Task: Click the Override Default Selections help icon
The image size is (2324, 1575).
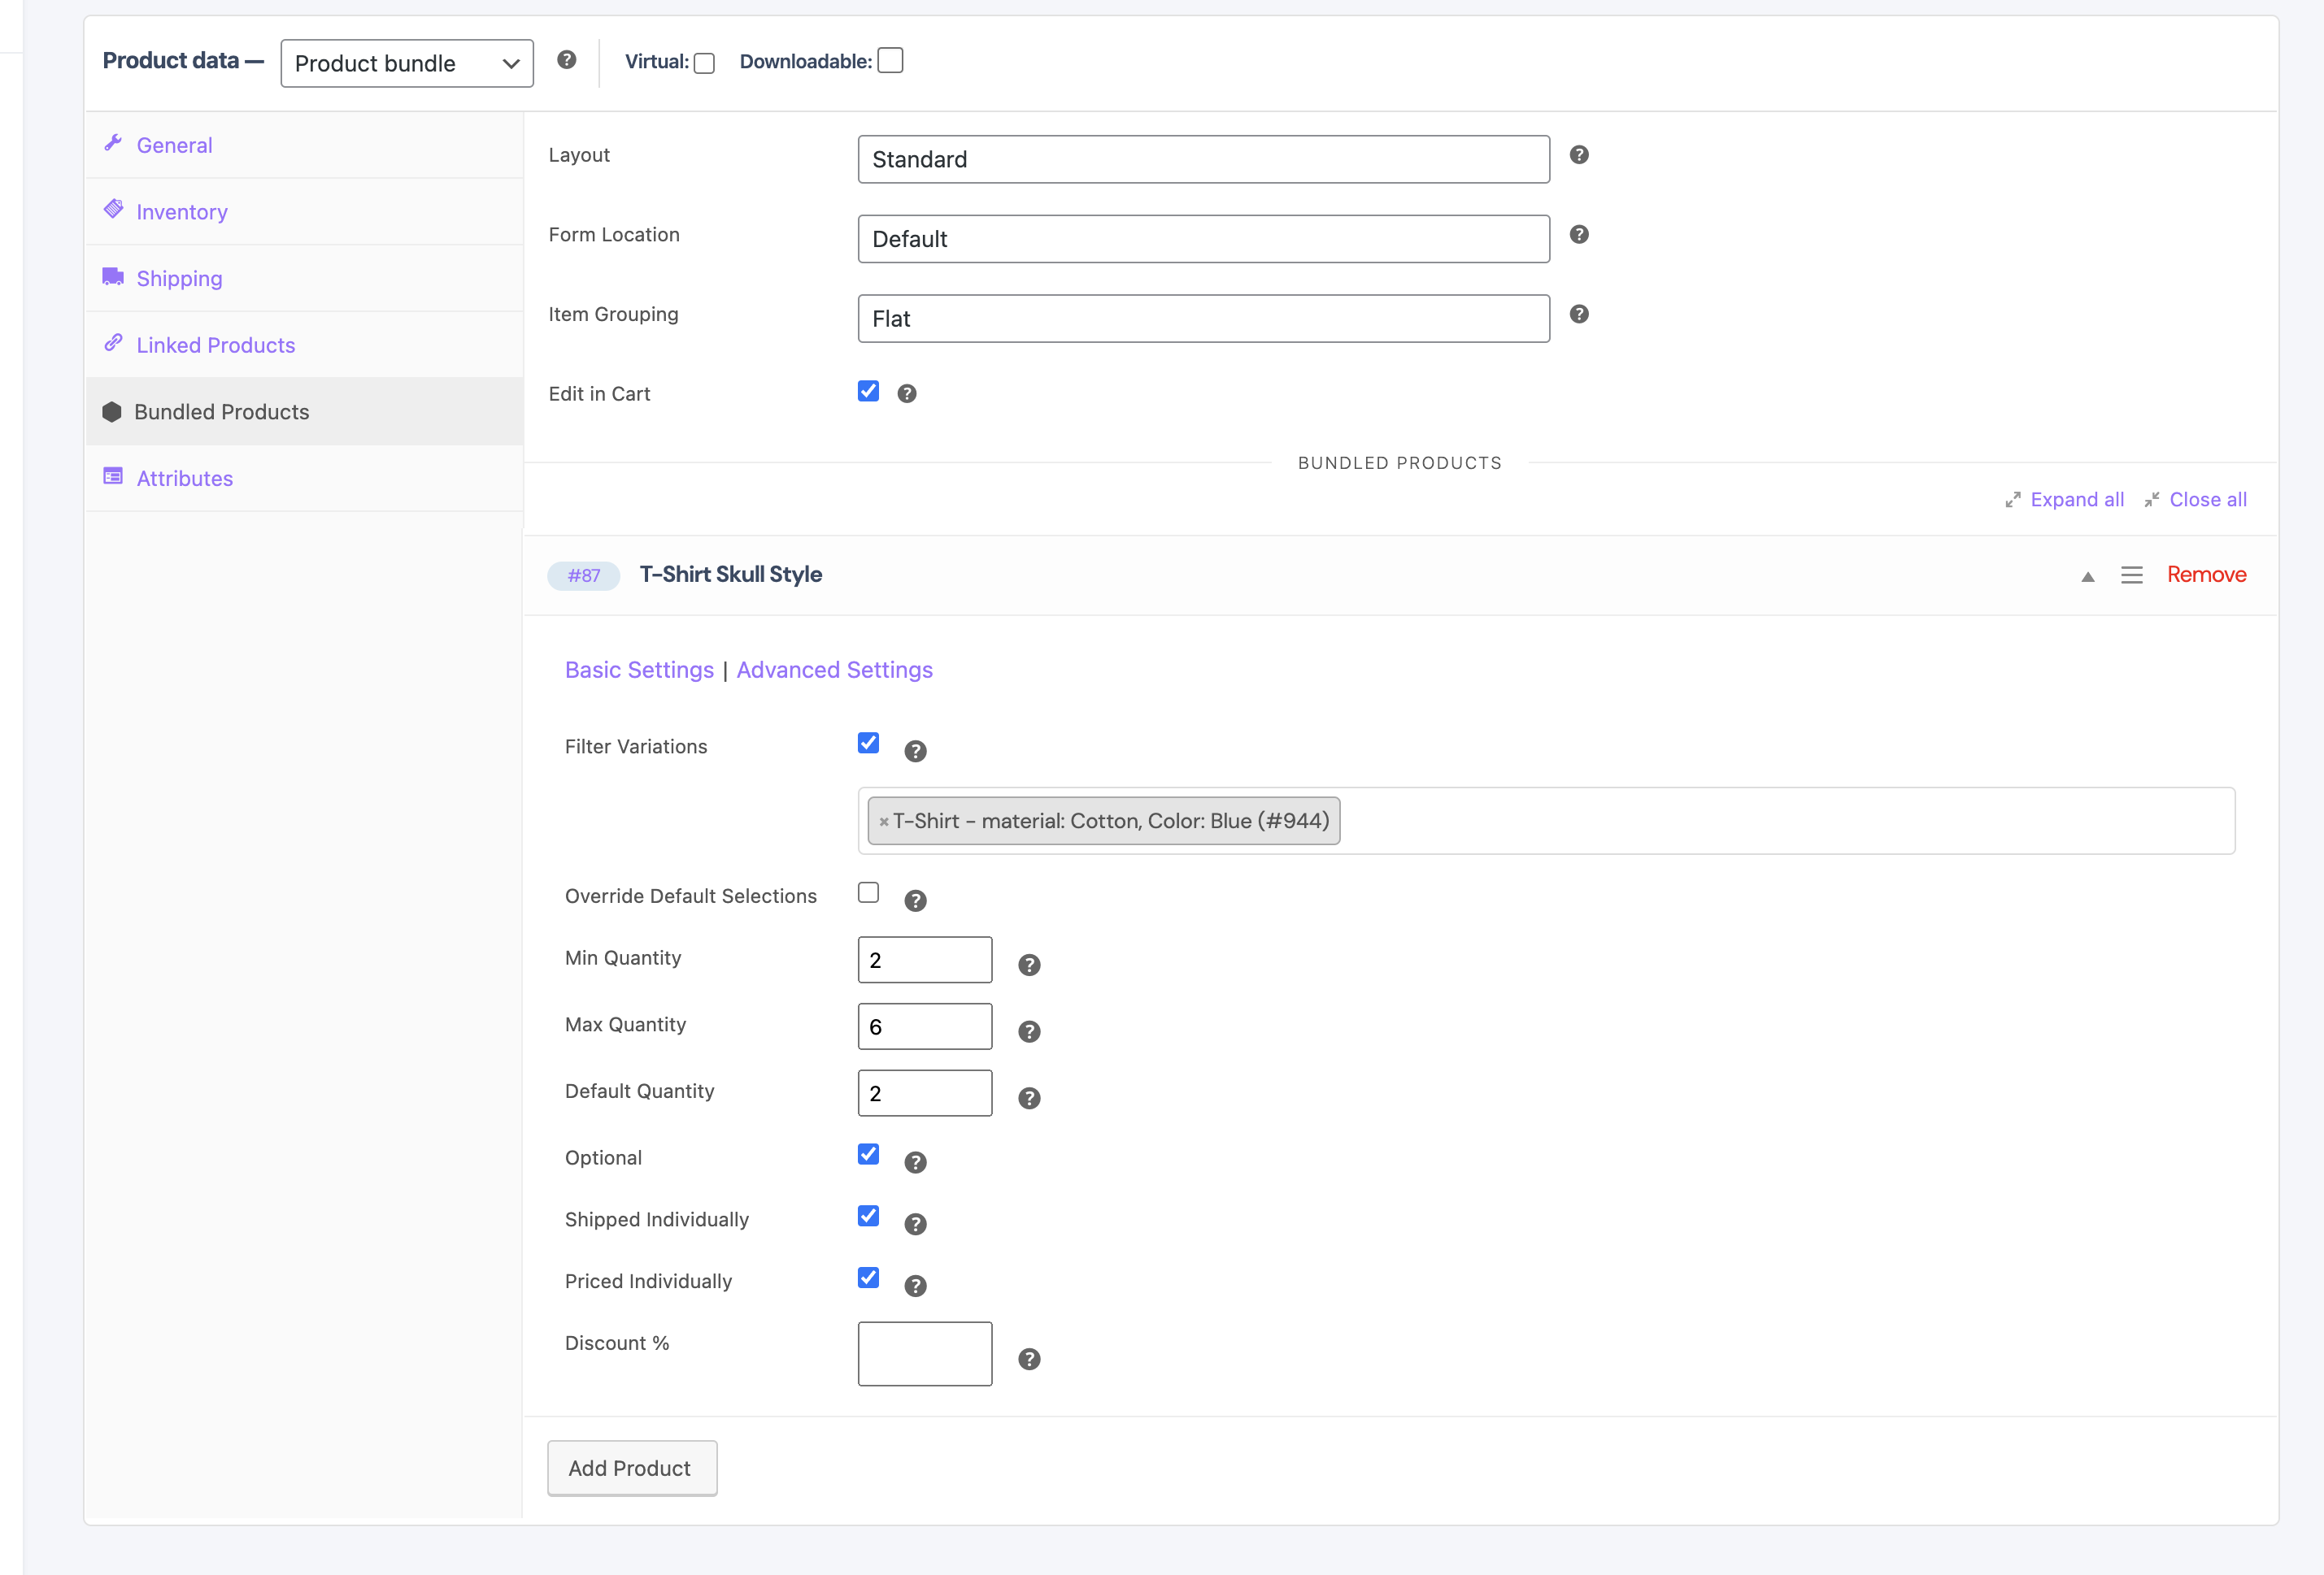Action: (915, 901)
